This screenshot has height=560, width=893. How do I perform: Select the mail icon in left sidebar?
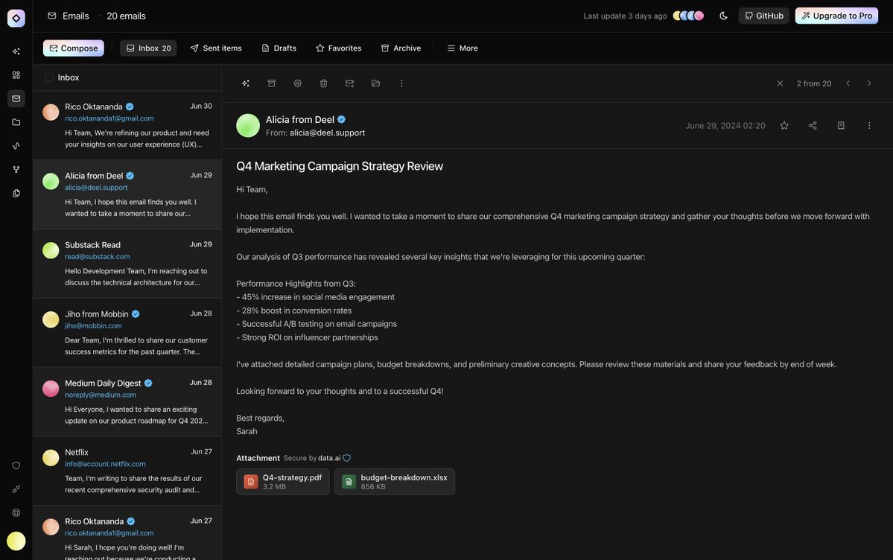(x=16, y=98)
